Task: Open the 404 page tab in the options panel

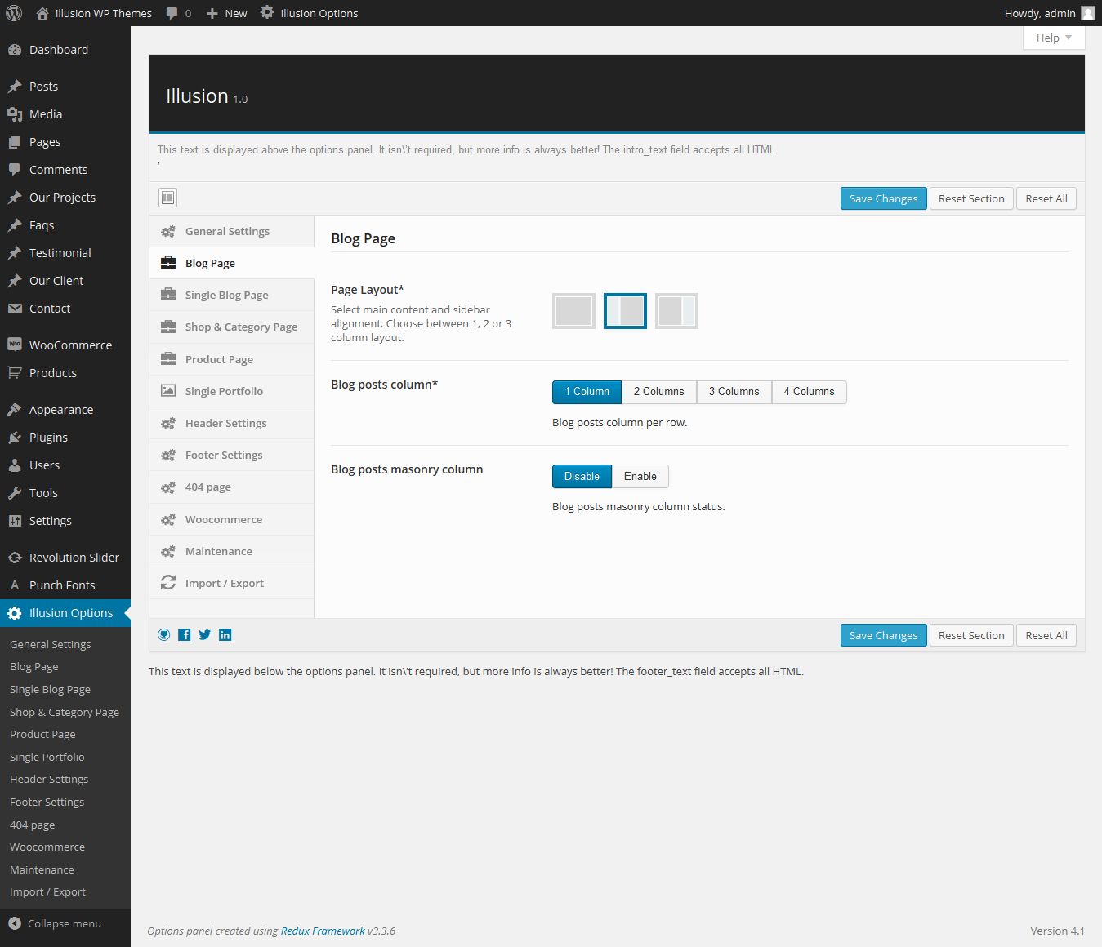Action: (x=232, y=487)
